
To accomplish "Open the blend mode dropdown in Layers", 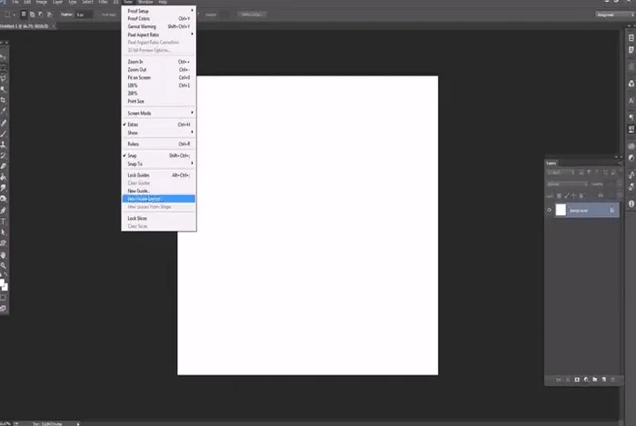I will [x=567, y=184].
